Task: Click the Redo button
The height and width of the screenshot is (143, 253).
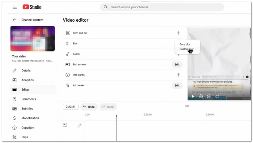Action: 108,107
